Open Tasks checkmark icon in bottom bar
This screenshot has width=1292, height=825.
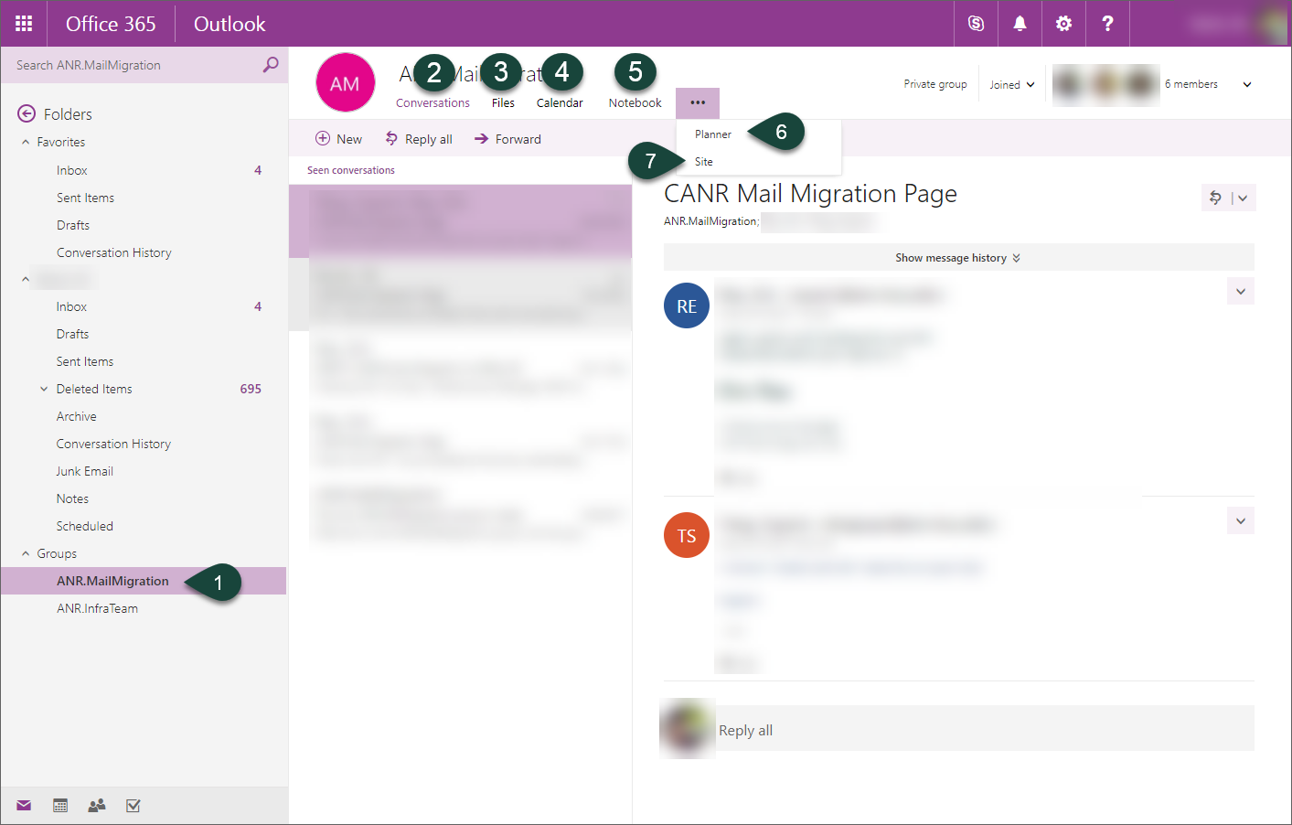tap(133, 806)
